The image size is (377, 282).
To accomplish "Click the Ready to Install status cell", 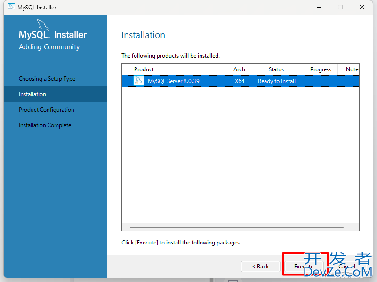I will [277, 81].
